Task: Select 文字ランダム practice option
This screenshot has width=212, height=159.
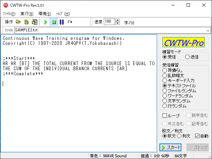Action: 176,101
